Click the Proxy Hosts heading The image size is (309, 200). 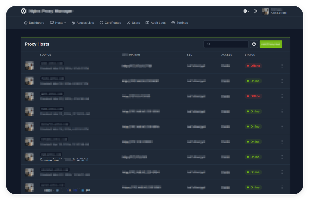37,44
